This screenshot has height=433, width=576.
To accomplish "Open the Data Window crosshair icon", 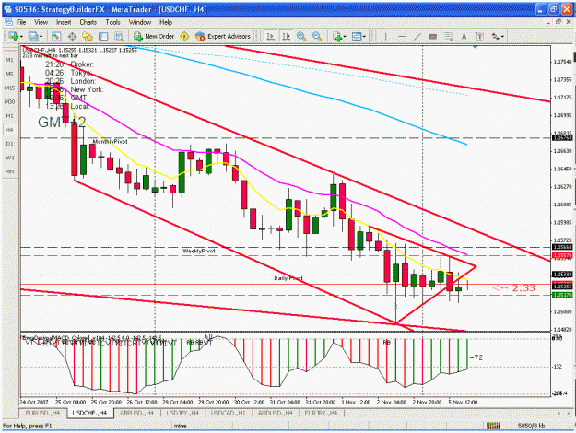I will 72,36.
